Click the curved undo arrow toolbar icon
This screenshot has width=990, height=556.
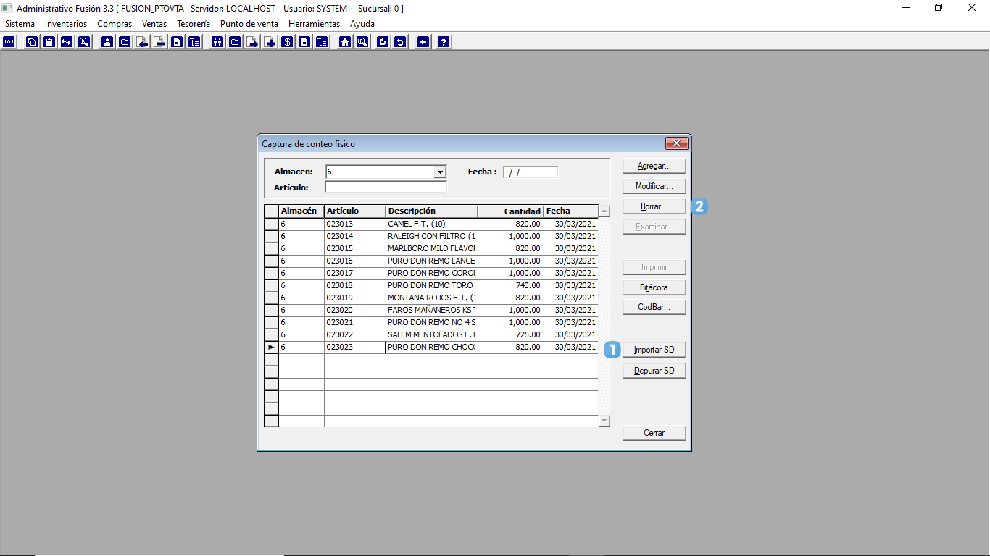pyautogui.click(x=400, y=42)
